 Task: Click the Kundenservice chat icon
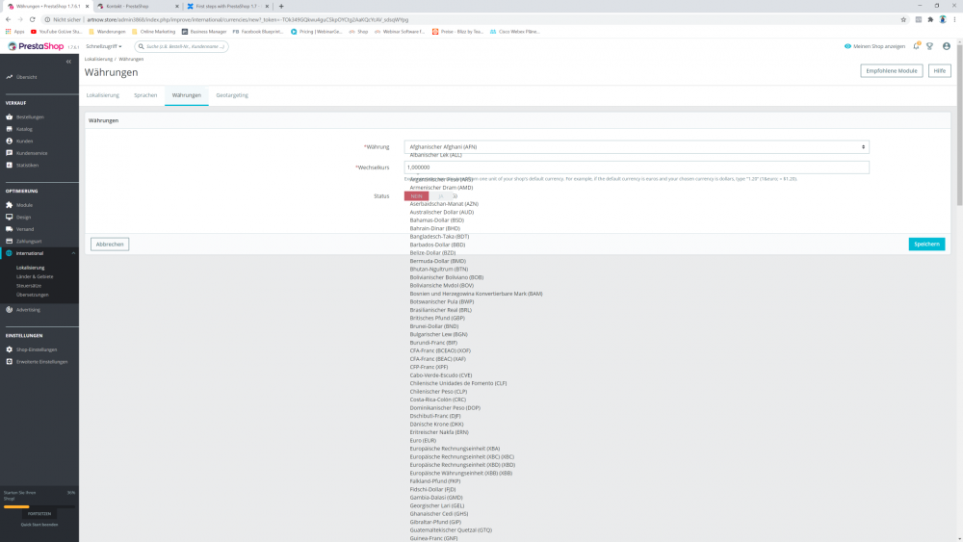(10, 153)
